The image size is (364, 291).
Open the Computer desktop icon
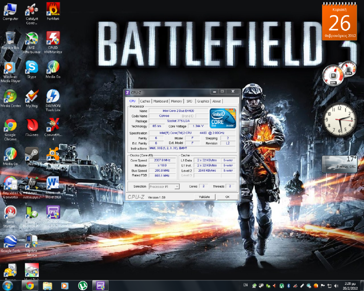[10, 12]
